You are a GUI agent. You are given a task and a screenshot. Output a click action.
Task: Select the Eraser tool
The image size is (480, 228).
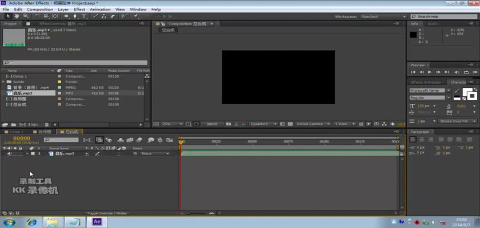click(x=113, y=16)
